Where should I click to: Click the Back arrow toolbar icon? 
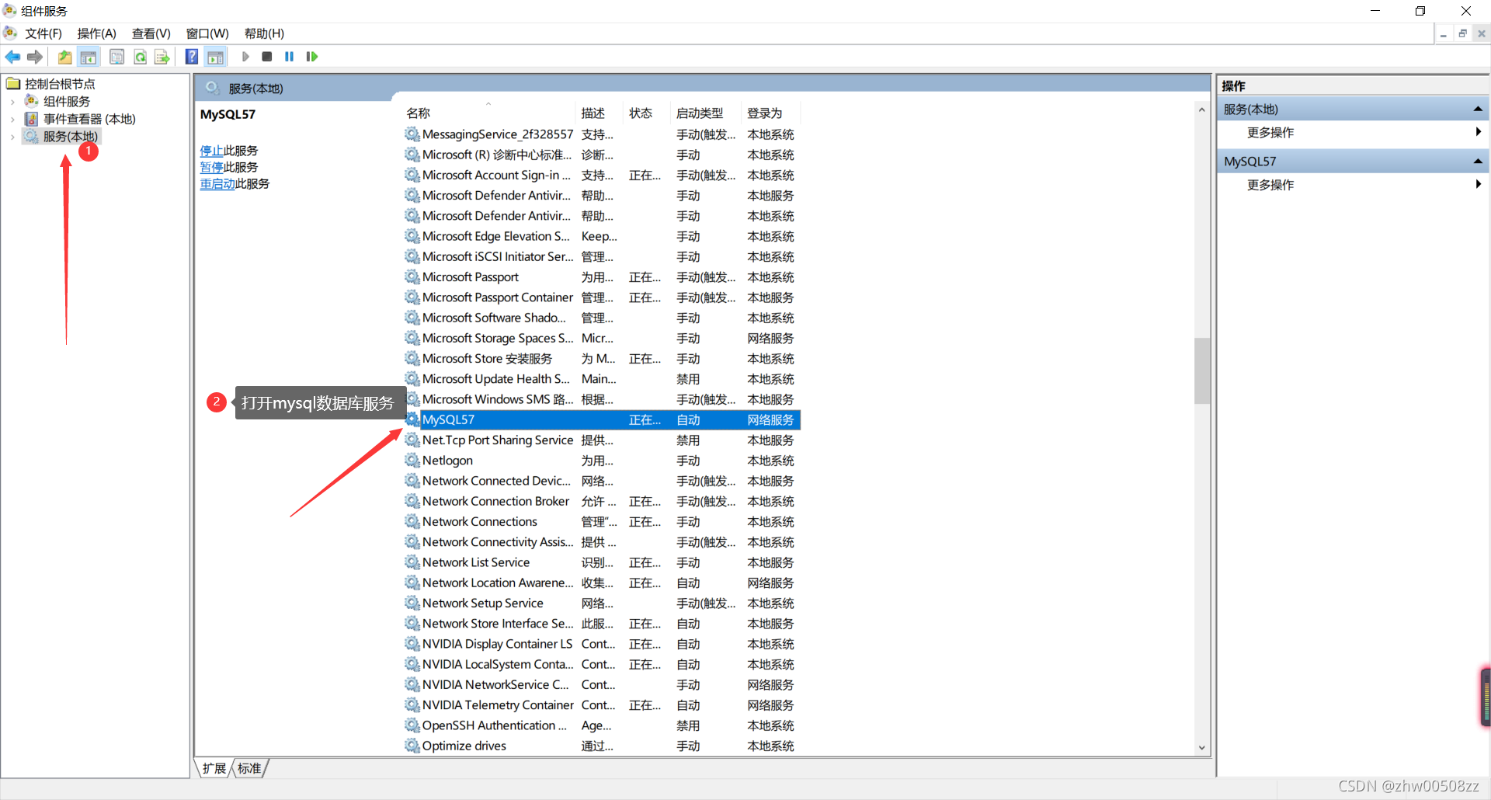(x=12, y=57)
